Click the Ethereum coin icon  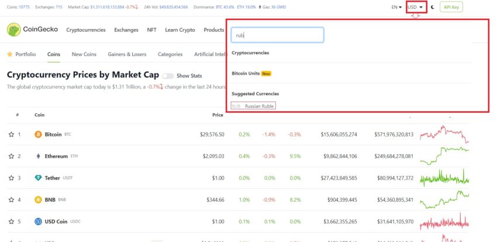pyautogui.click(x=38, y=156)
